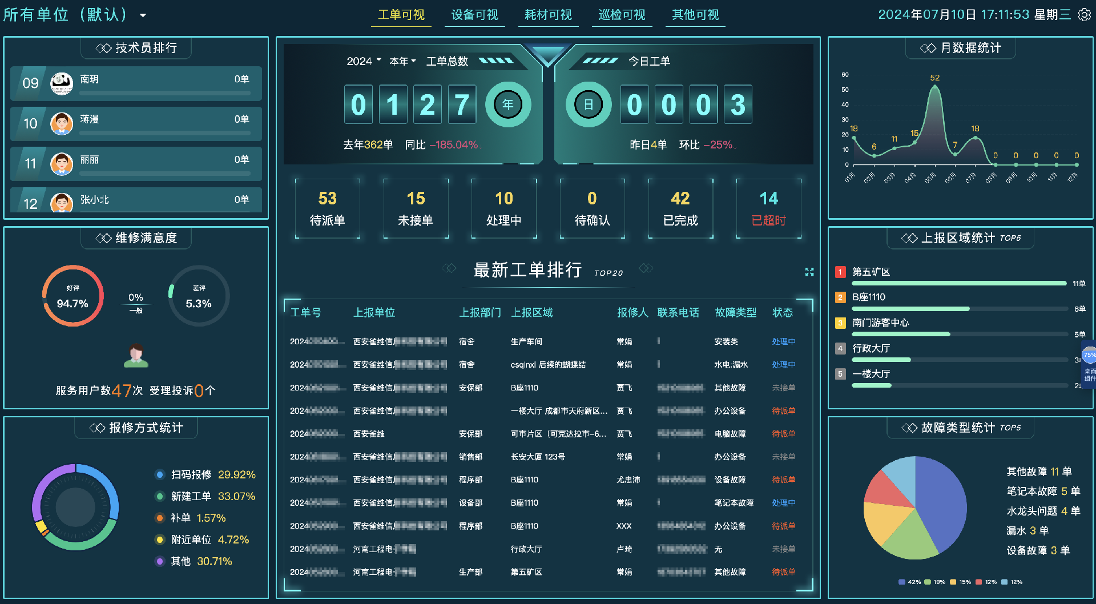Image resolution: width=1096 pixels, height=604 pixels.
Task: Click the 处理中 status link in the first row
Action: coord(783,341)
